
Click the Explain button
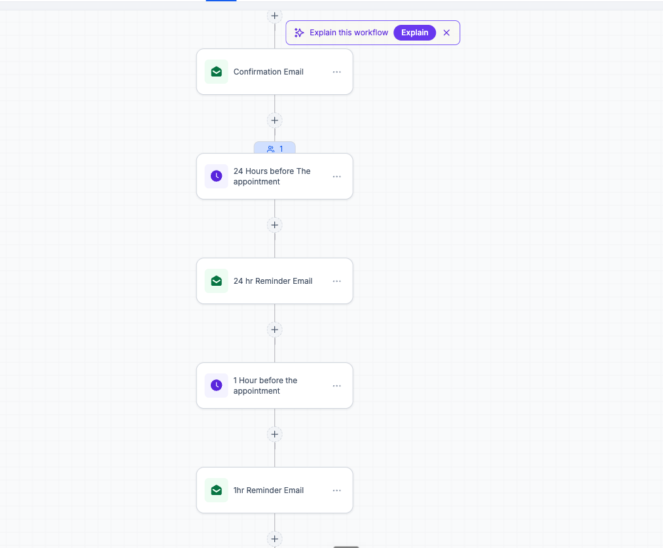point(414,33)
